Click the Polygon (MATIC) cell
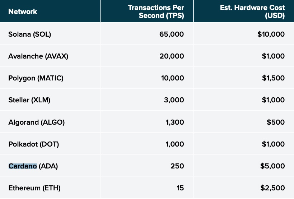The width and height of the screenshot is (294, 199). pos(36,78)
